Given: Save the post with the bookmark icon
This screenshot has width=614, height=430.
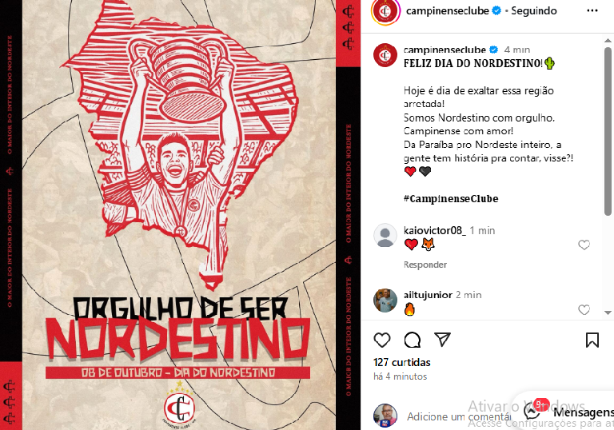Looking at the screenshot, I should [592, 340].
